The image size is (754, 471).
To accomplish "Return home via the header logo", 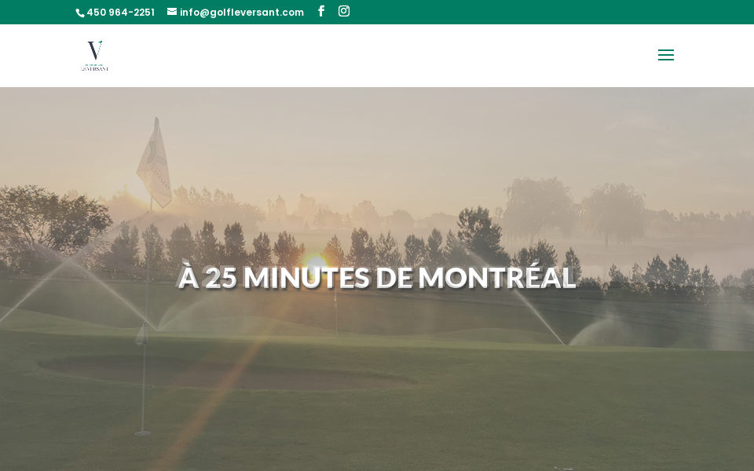I will 94,55.
